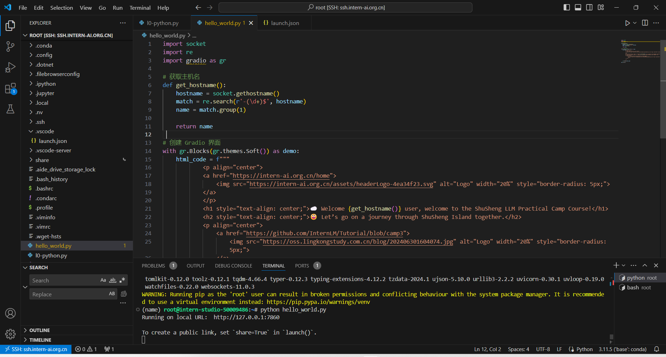Open the Testing flask view

[x=10, y=109]
